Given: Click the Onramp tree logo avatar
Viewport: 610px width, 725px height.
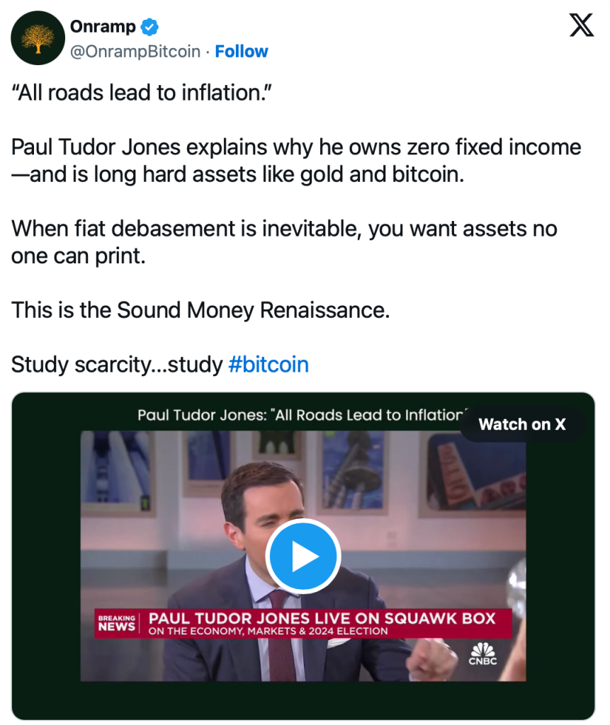Looking at the screenshot, I should [x=38, y=38].
